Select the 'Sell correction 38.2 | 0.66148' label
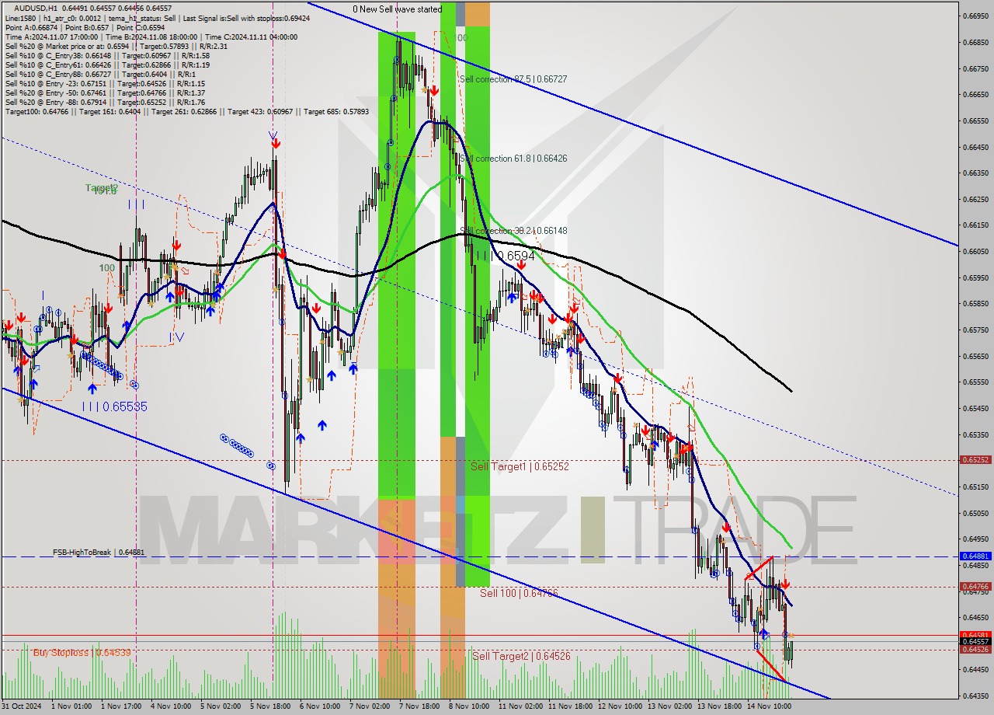 (513, 231)
